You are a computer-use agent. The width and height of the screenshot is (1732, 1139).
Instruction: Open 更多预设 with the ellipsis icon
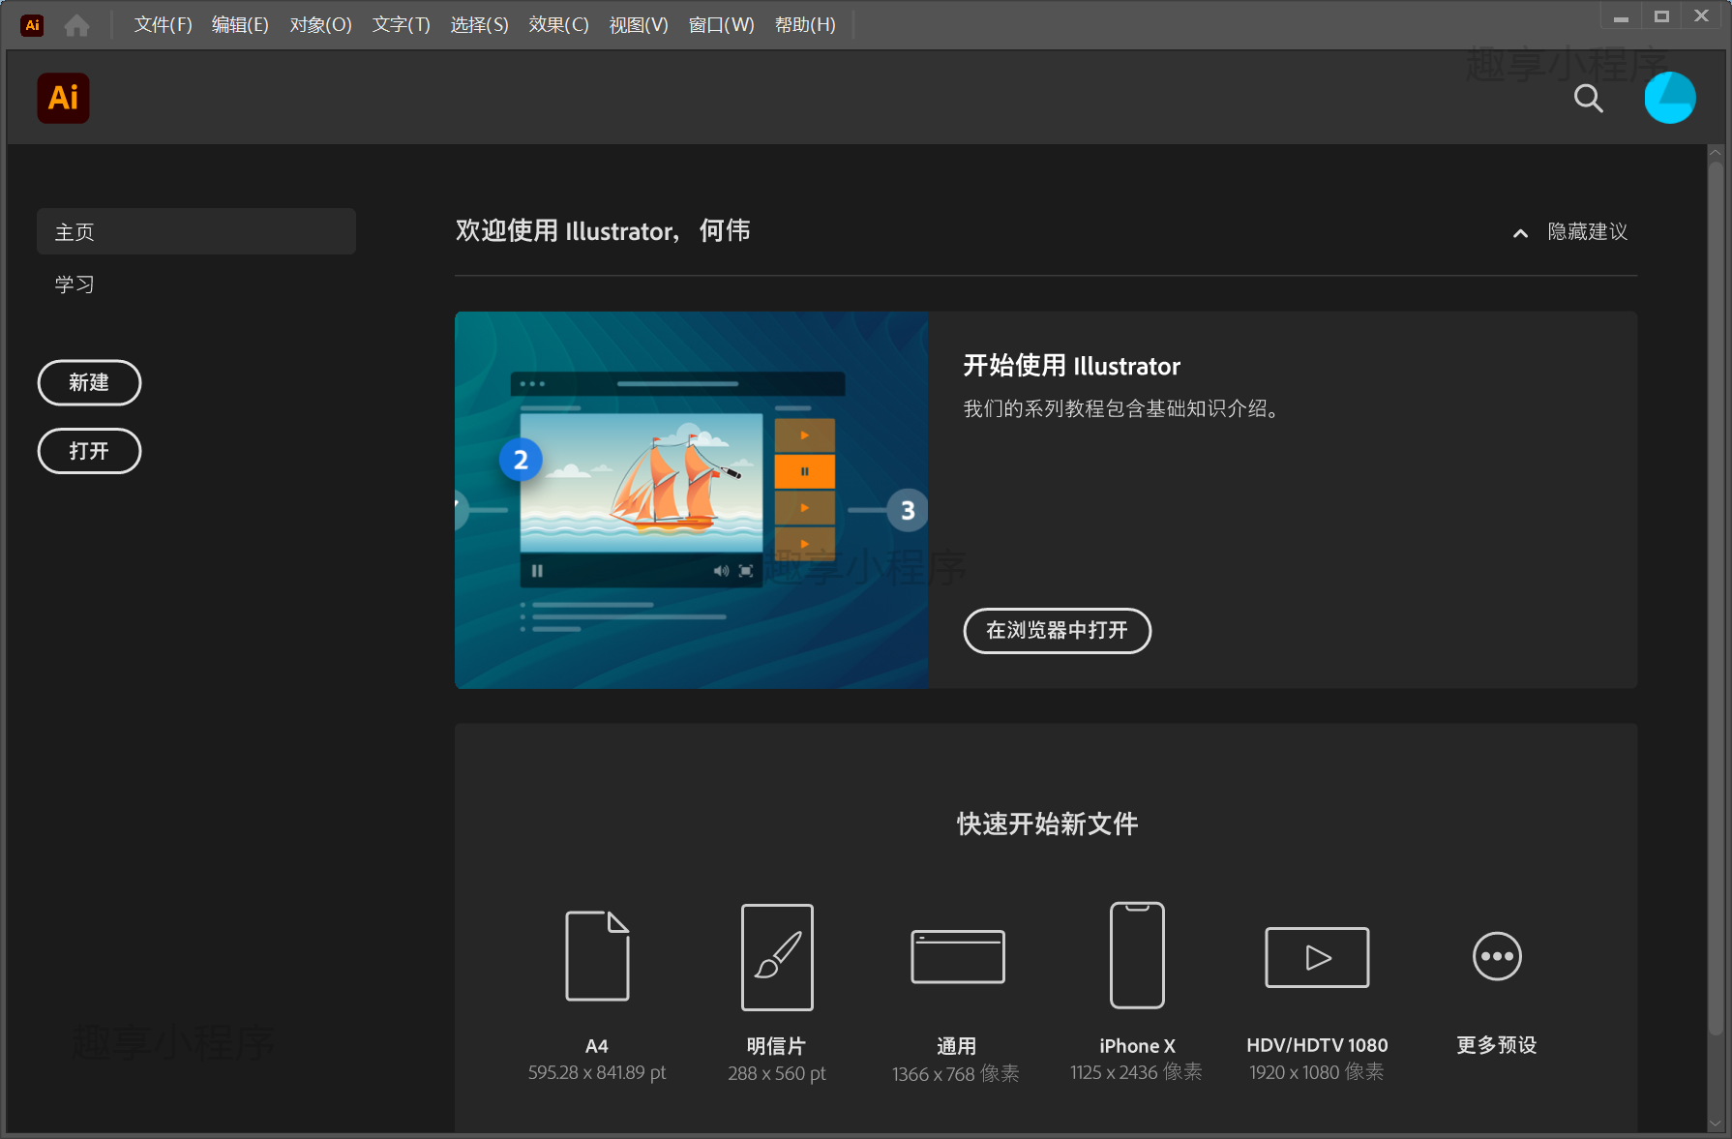coord(1497,956)
